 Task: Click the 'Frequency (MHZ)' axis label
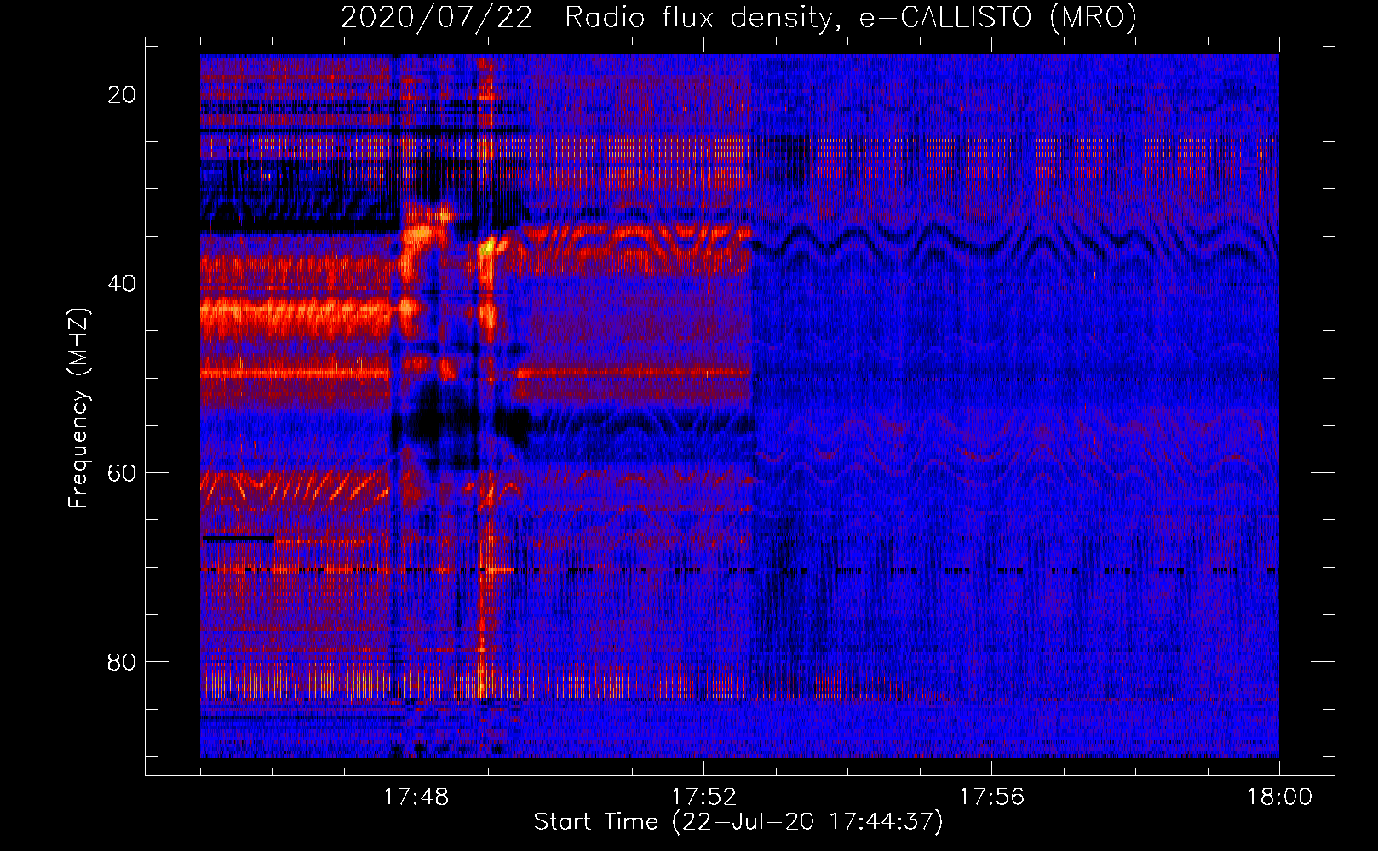click(78, 408)
